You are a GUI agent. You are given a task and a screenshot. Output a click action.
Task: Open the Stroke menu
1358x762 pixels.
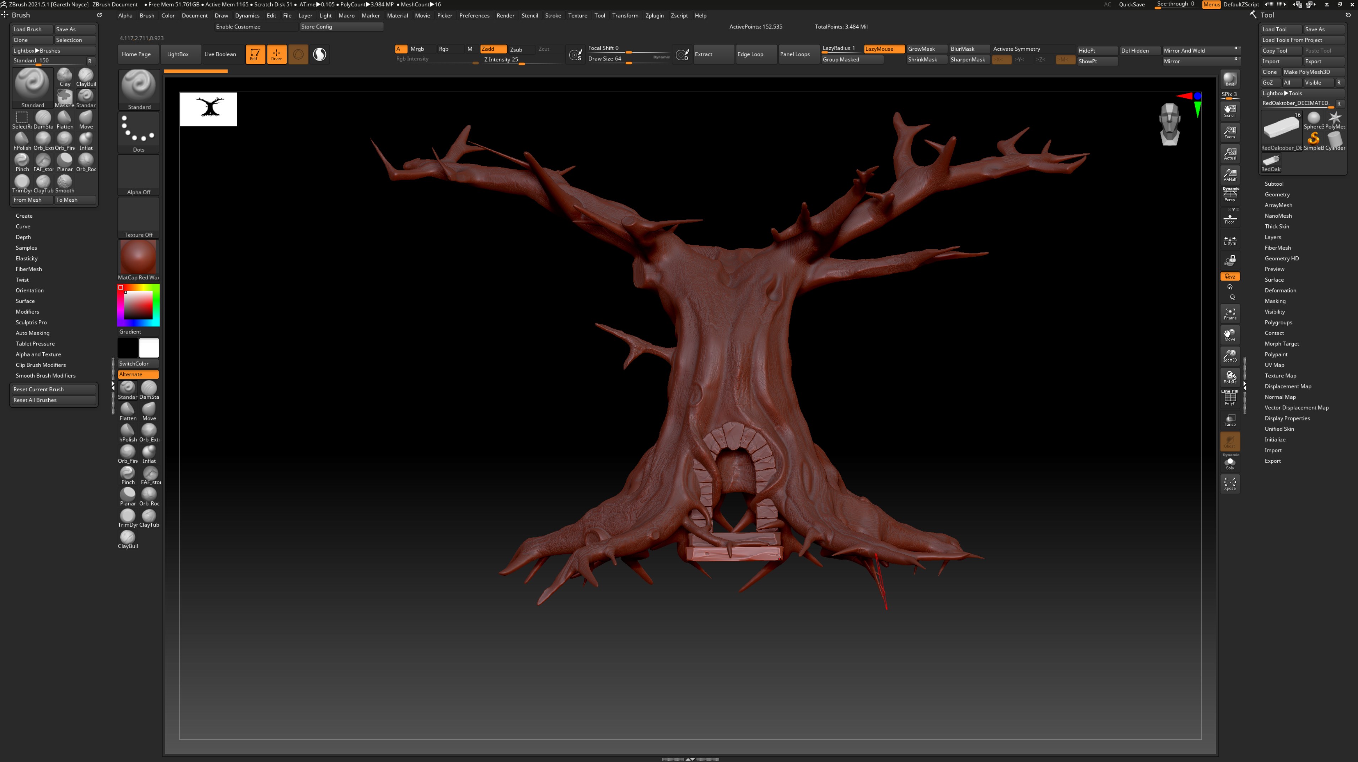553,16
